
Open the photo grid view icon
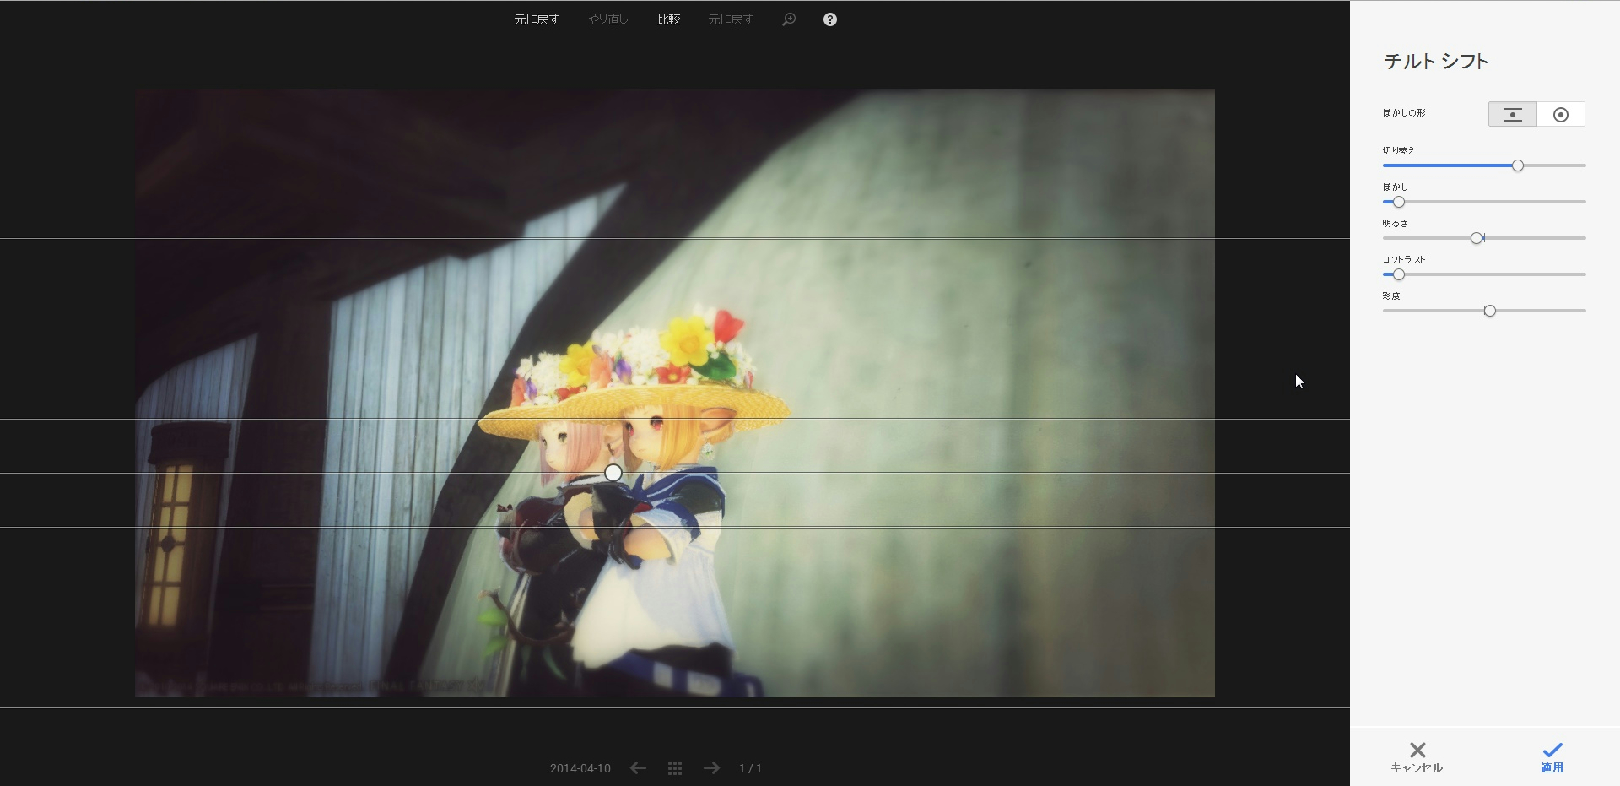pos(675,768)
